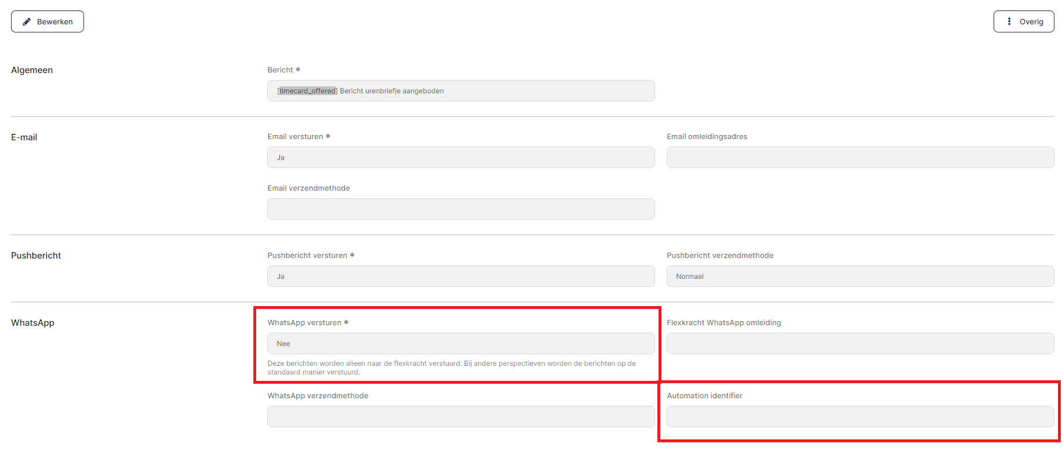Select the Email versturen field showing Ja
1062x451 pixels.
tap(461, 158)
